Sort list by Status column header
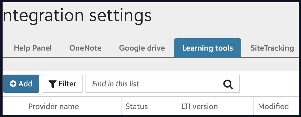Viewport: 301px width, 117px height. 137,106
